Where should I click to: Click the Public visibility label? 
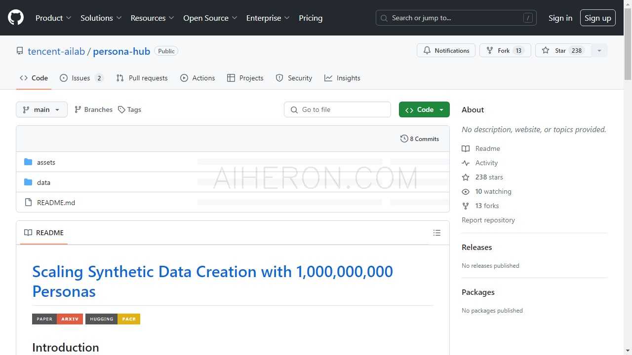(166, 51)
